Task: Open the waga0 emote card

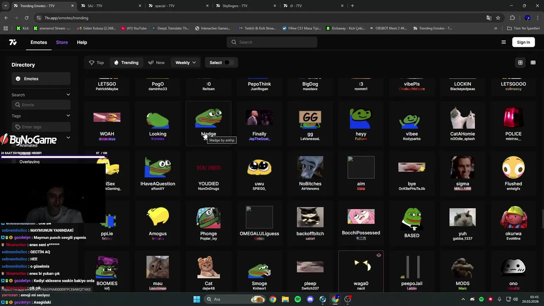Action: pos(361,272)
